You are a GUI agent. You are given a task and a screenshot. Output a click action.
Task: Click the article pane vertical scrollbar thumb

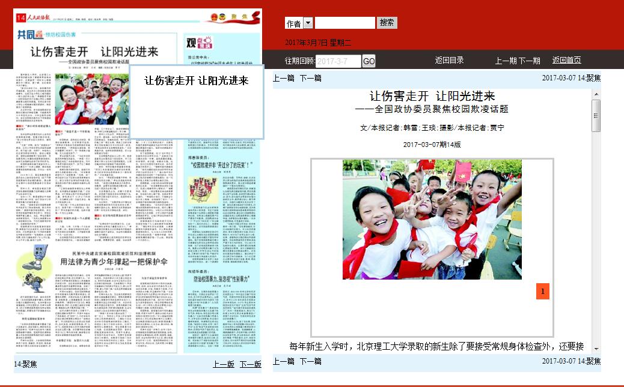click(596, 115)
